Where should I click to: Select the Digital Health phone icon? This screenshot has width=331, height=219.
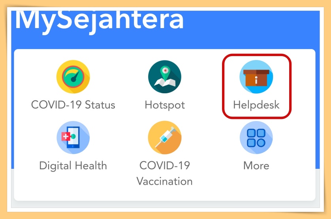click(73, 138)
